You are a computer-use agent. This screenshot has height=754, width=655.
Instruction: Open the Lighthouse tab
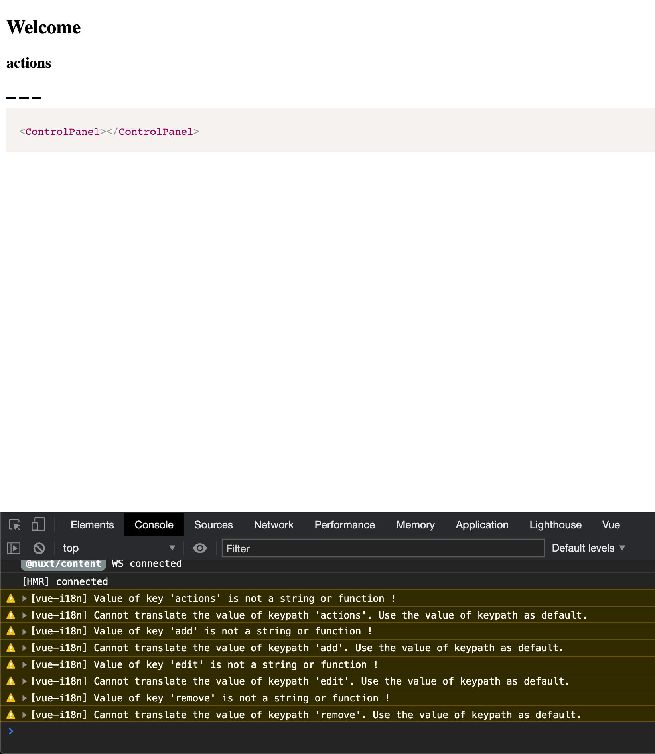pos(555,525)
